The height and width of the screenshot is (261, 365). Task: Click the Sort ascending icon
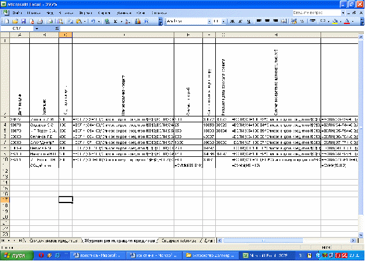(128, 21)
